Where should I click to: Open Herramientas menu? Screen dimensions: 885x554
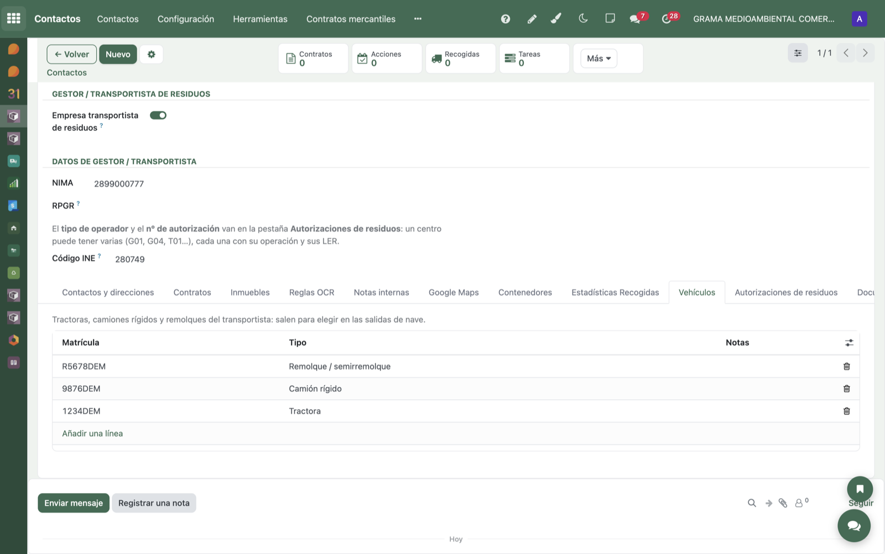(x=260, y=19)
